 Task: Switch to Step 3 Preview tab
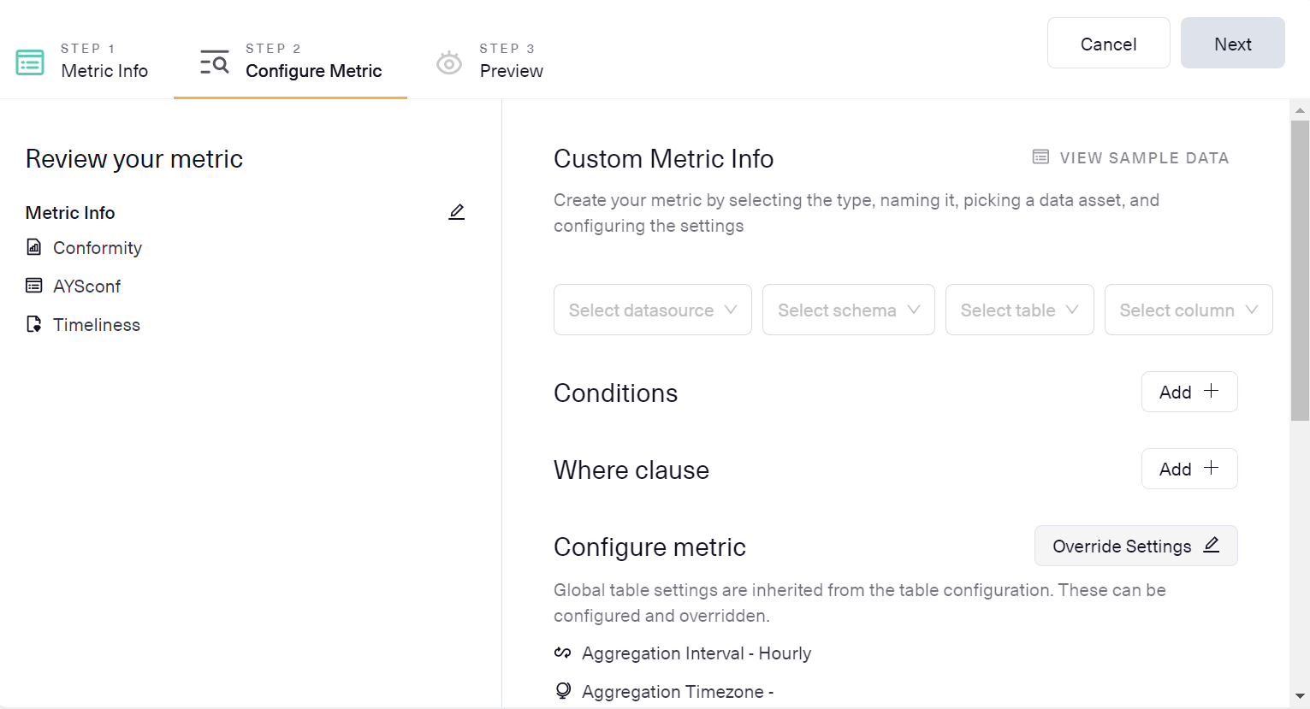pyautogui.click(x=511, y=62)
